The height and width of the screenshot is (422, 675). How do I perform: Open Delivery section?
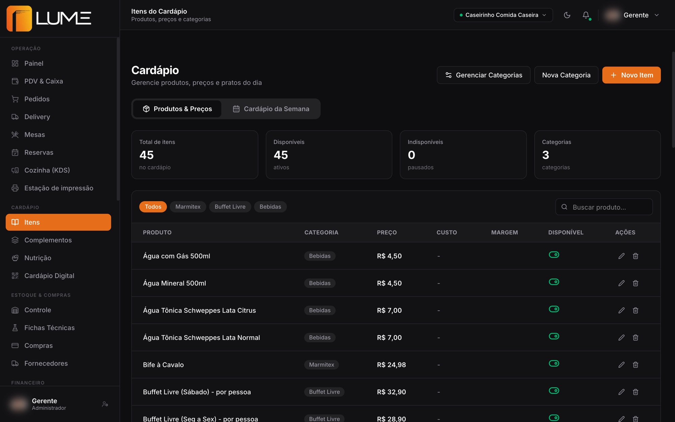click(58, 117)
